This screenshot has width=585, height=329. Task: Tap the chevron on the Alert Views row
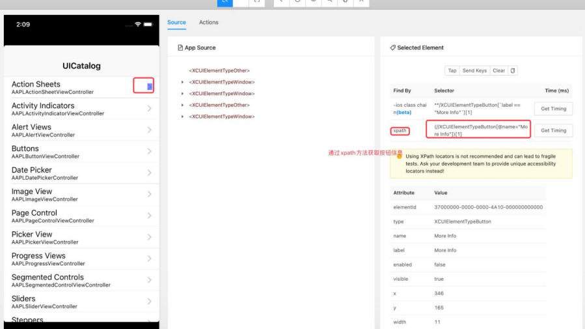coord(149,130)
